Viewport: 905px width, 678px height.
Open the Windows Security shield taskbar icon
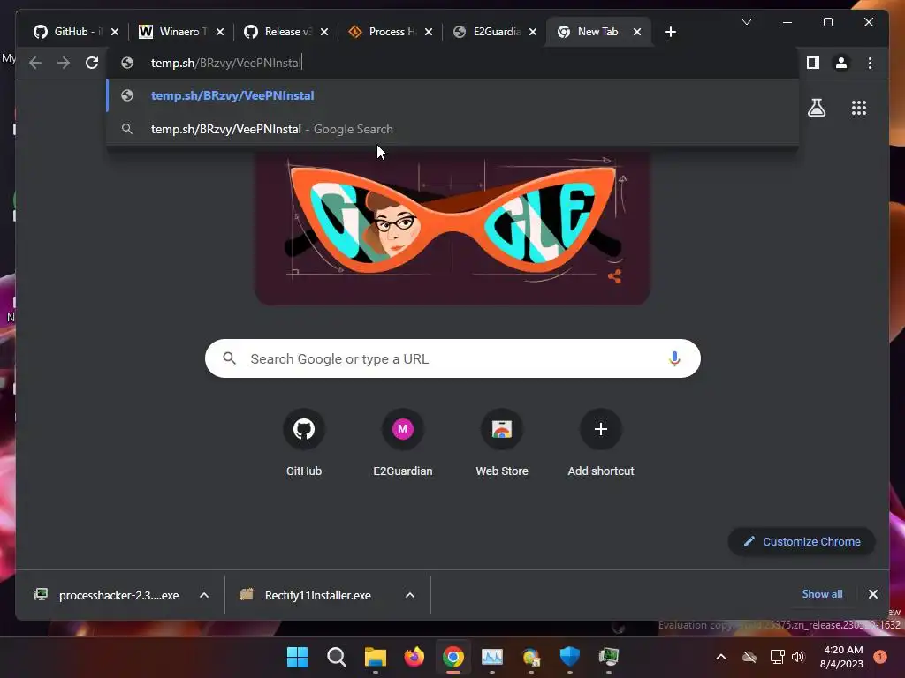click(570, 657)
